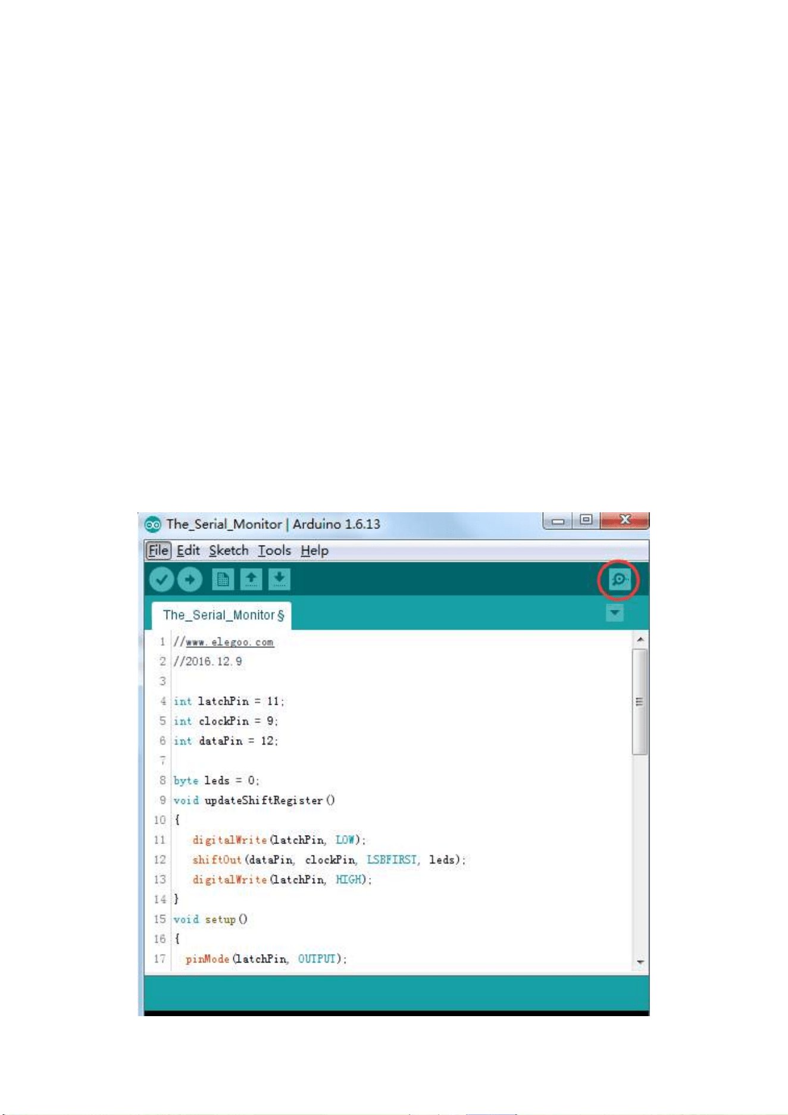Open a sketch with the Open icon
Image resolution: width=788 pixels, height=1115 pixels.
click(251, 580)
